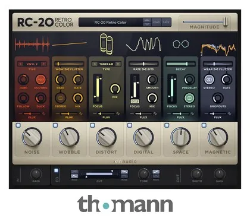Image resolution: width=250 pixels, height=218 pixels.
Task: Click the Noise FLUX waveform icon
Action: [43, 114]
